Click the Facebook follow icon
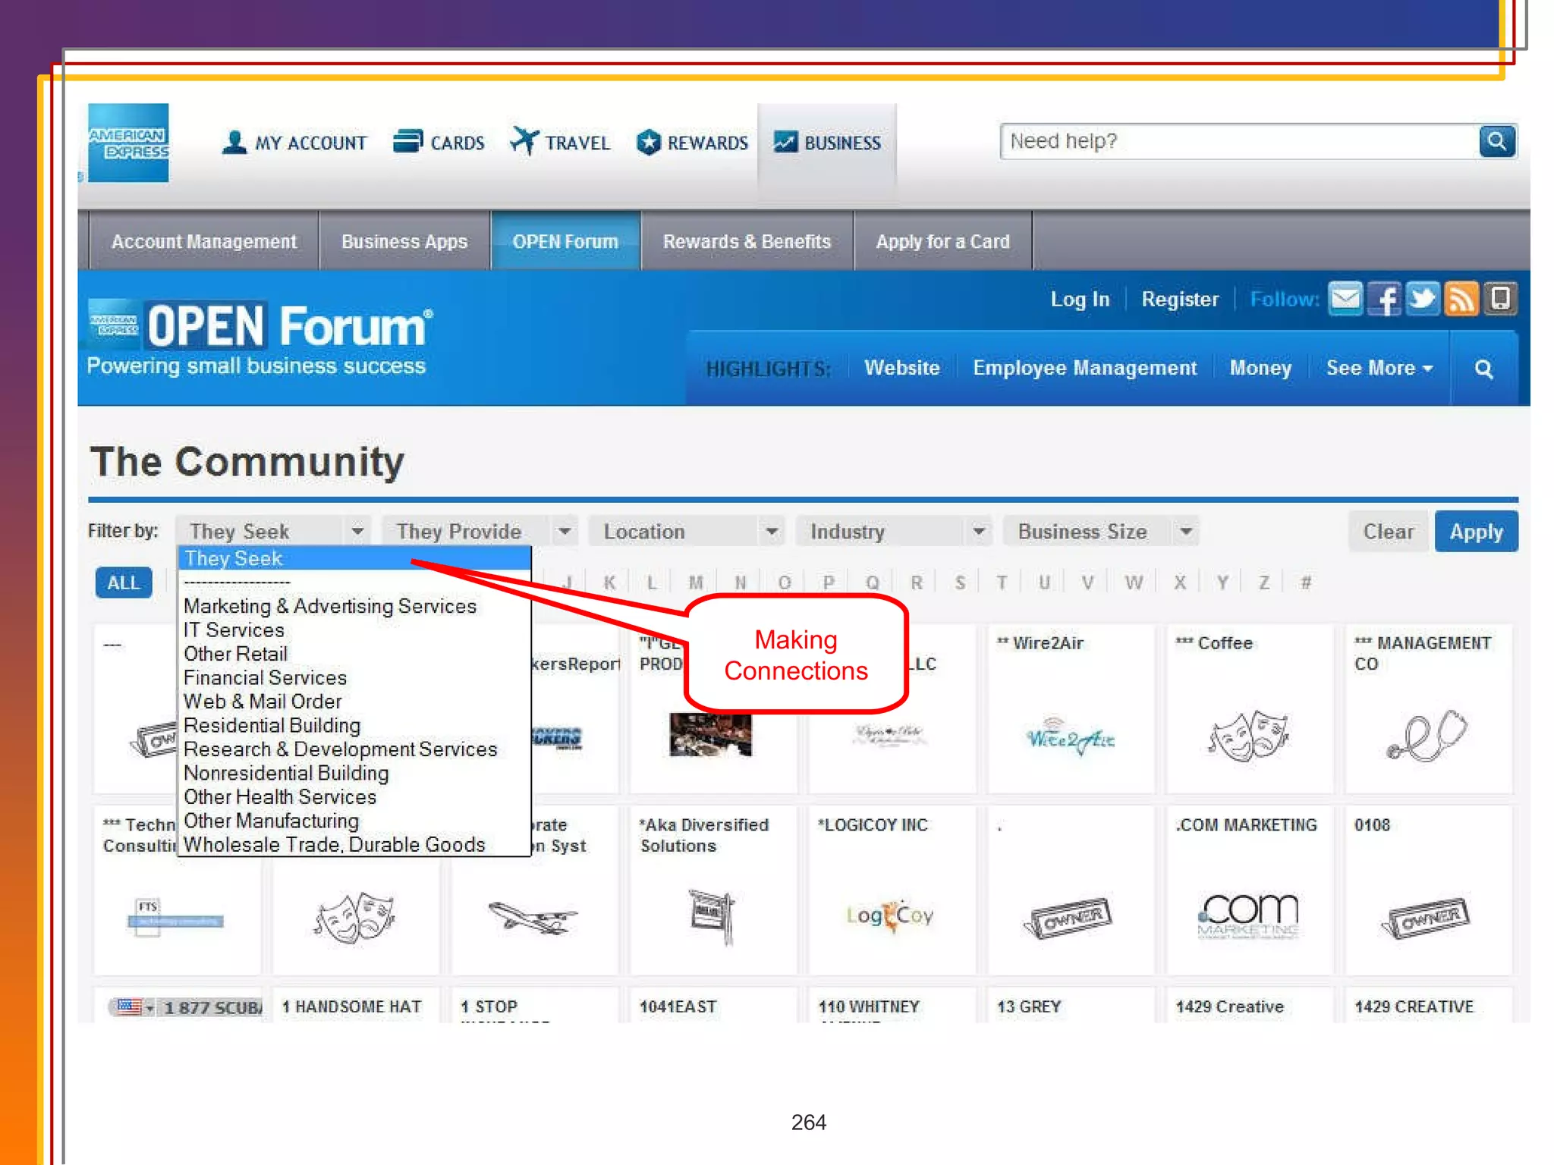Image resolution: width=1554 pixels, height=1165 pixels. (x=1385, y=299)
